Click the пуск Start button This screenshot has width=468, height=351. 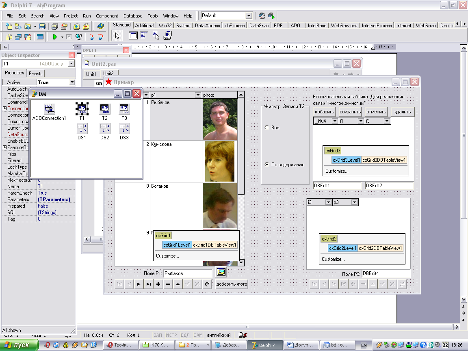[x=19, y=345]
